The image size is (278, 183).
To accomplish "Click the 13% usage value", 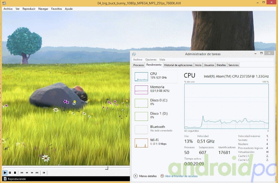I will pos(188,141).
